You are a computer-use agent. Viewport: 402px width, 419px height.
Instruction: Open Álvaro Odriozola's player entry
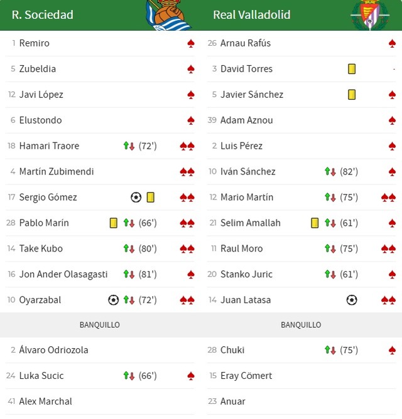53,350
